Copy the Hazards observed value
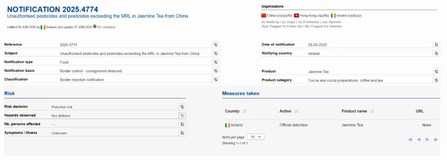This screenshot has height=160, width=447. click(183, 115)
